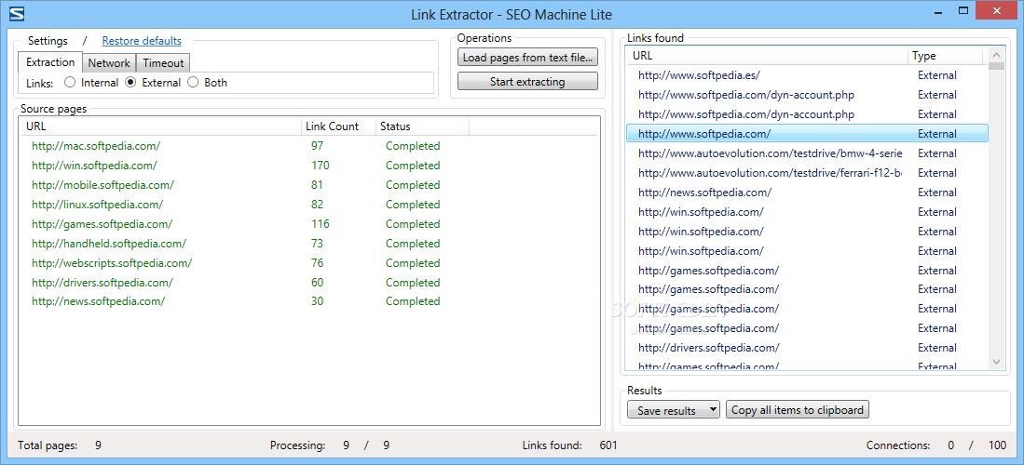Switch to the Extraction tab
Viewport: 1024px width, 465px height.
coord(50,62)
